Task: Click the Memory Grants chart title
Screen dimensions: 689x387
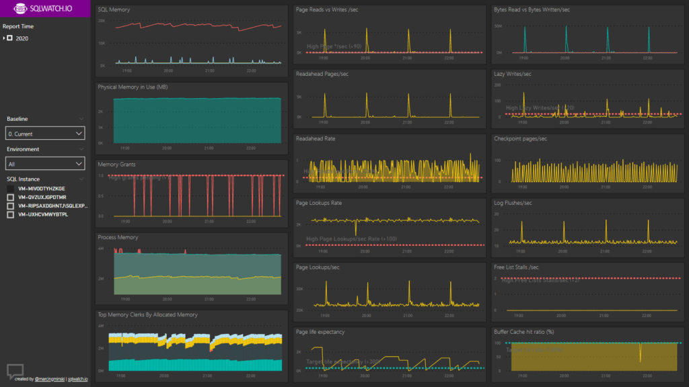Action: tap(116, 165)
